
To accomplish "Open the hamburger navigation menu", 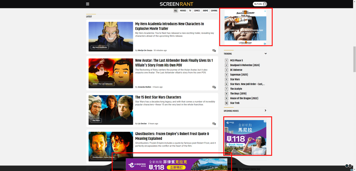I will pos(88,4).
